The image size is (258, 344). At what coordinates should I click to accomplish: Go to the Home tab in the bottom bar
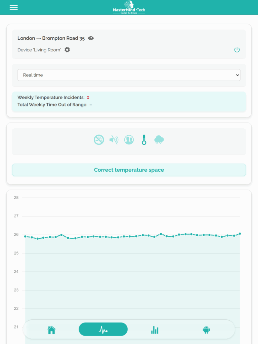coord(51,330)
